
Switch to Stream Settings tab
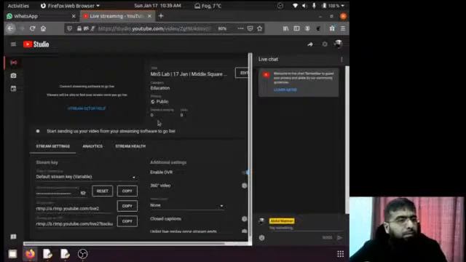pos(53,146)
